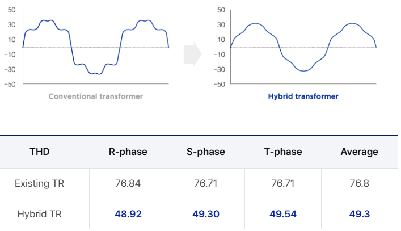401x231 pixels.
Task: Click the Hybrid TR 48.92 value
Action: point(128,214)
